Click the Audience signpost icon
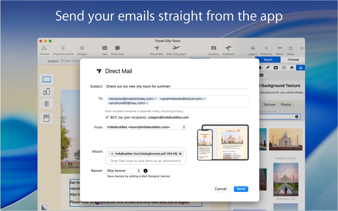 point(228,48)
